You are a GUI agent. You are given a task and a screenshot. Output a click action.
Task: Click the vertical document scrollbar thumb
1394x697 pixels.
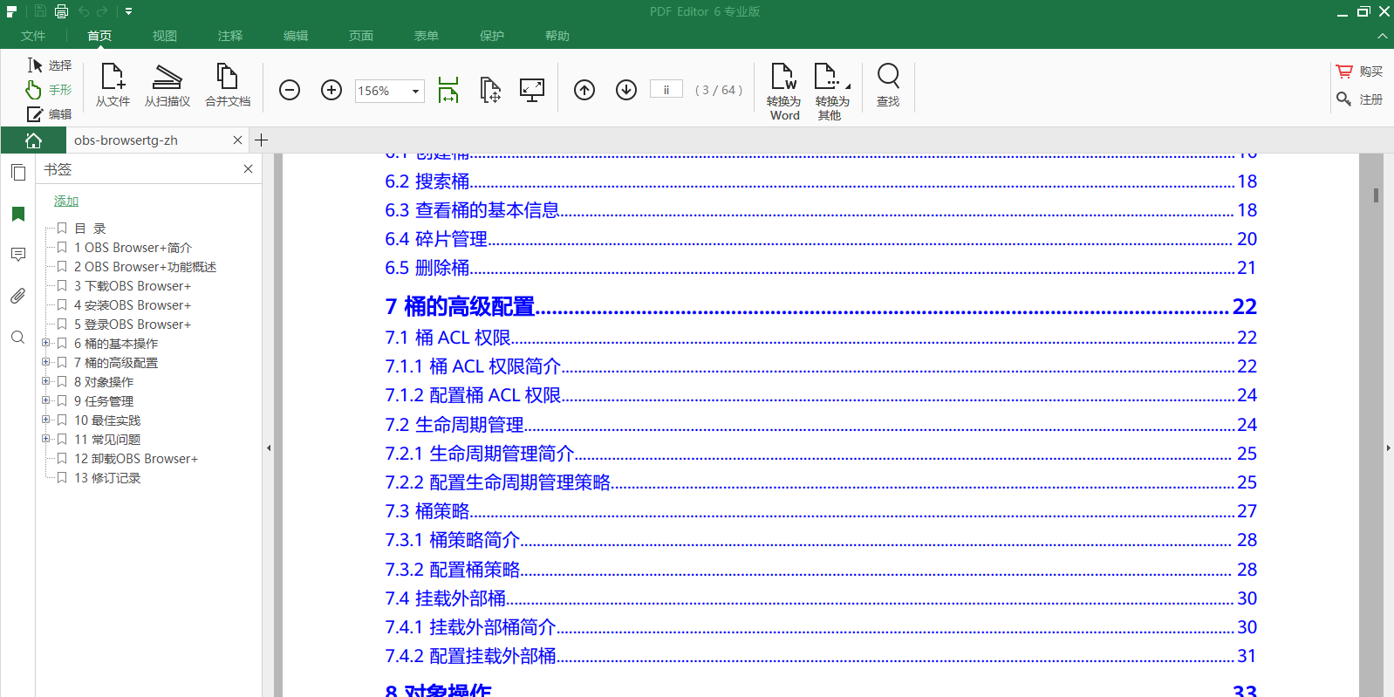(1376, 195)
